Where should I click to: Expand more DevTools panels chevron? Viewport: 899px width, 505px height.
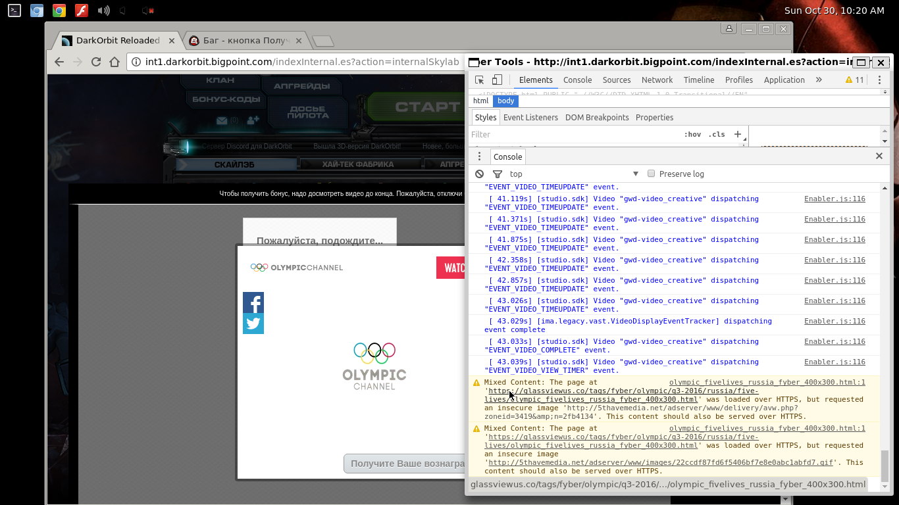(x=819, y=80)
